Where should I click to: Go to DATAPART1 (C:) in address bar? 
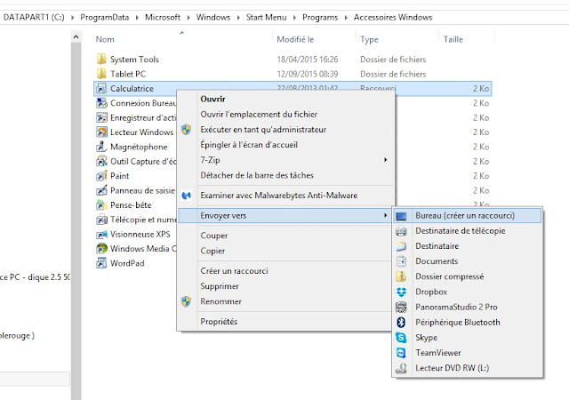coord(34,18)
